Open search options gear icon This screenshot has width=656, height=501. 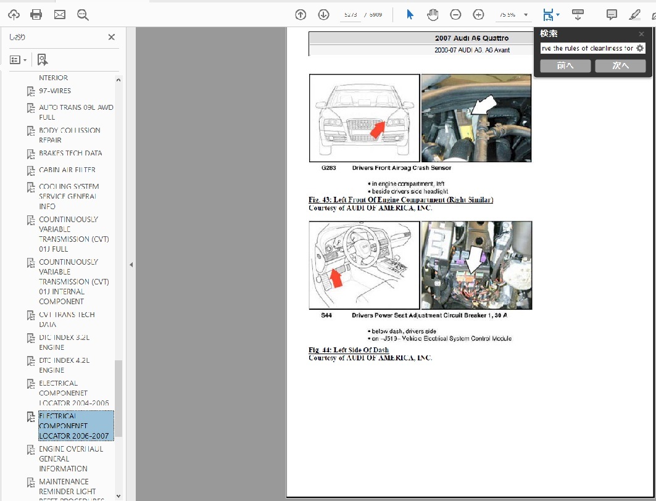pos(640,49)
